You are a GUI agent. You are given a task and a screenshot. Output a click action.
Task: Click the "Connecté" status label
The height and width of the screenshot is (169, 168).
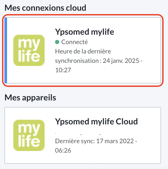tap(74, 42)
